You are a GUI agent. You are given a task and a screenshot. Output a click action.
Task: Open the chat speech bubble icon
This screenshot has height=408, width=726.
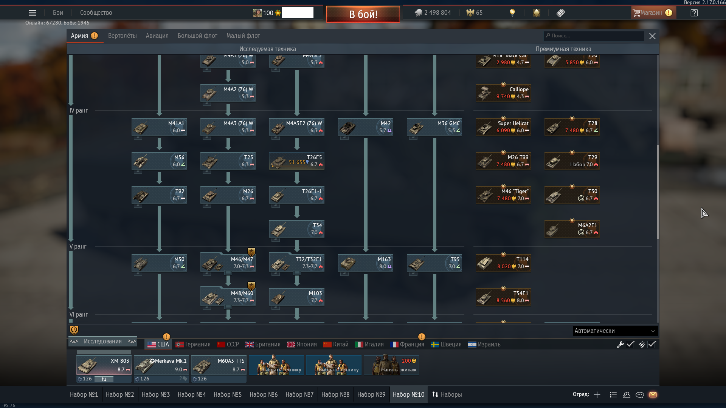pos(640,395)
